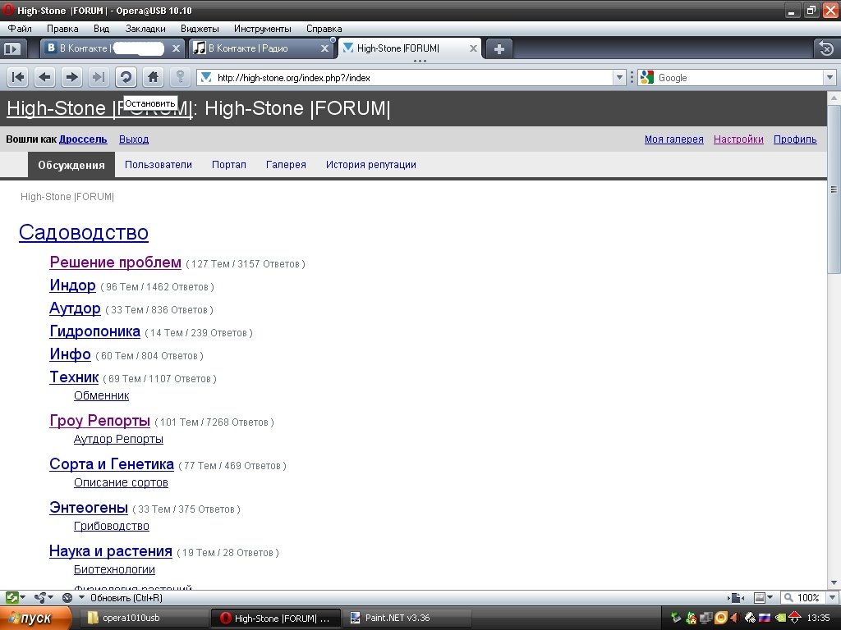The image size is (841, 630).
Task: Click the Fast Forward navigation button
Action: click(x=99, y=78)
